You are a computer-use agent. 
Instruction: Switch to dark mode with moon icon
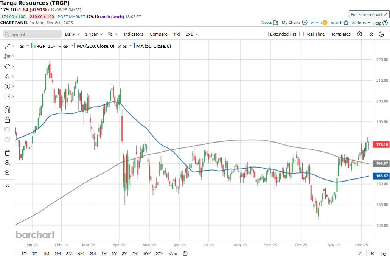[x=381, y=34]
